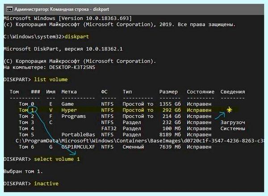268x196 pixels.
Task: Click the 'Hyper' volume label
Action: pyautogui.click(x=69, y=110)
